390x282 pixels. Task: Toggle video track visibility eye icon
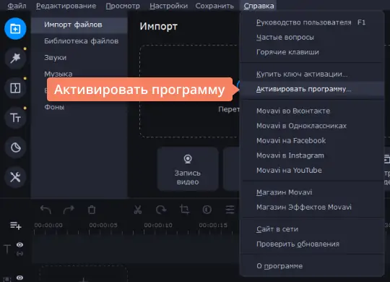(20, 278)
